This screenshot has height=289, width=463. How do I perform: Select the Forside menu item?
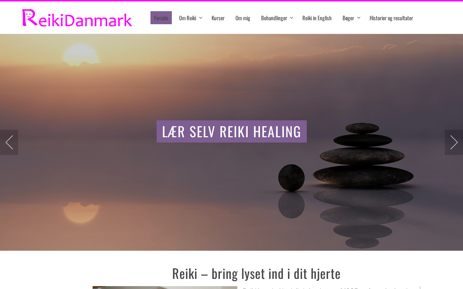click(161, 18)
